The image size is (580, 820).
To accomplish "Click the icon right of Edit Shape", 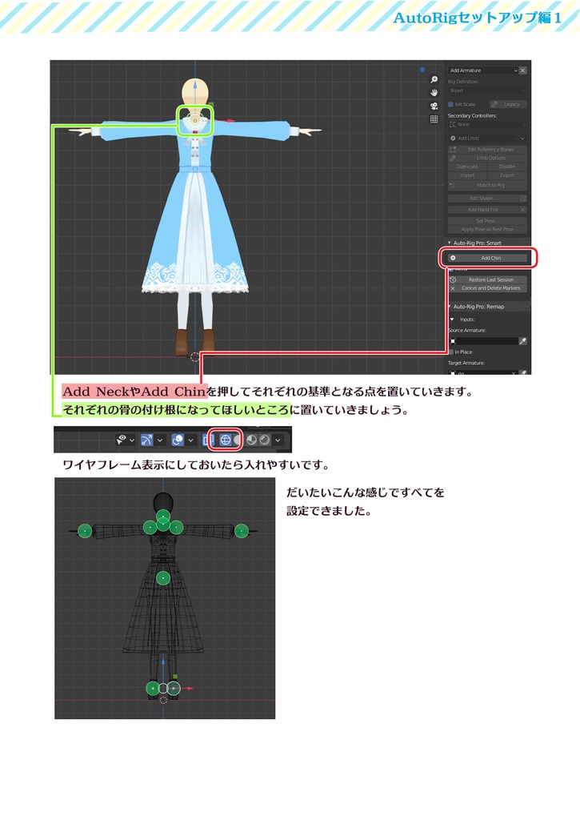I will 522,199.
